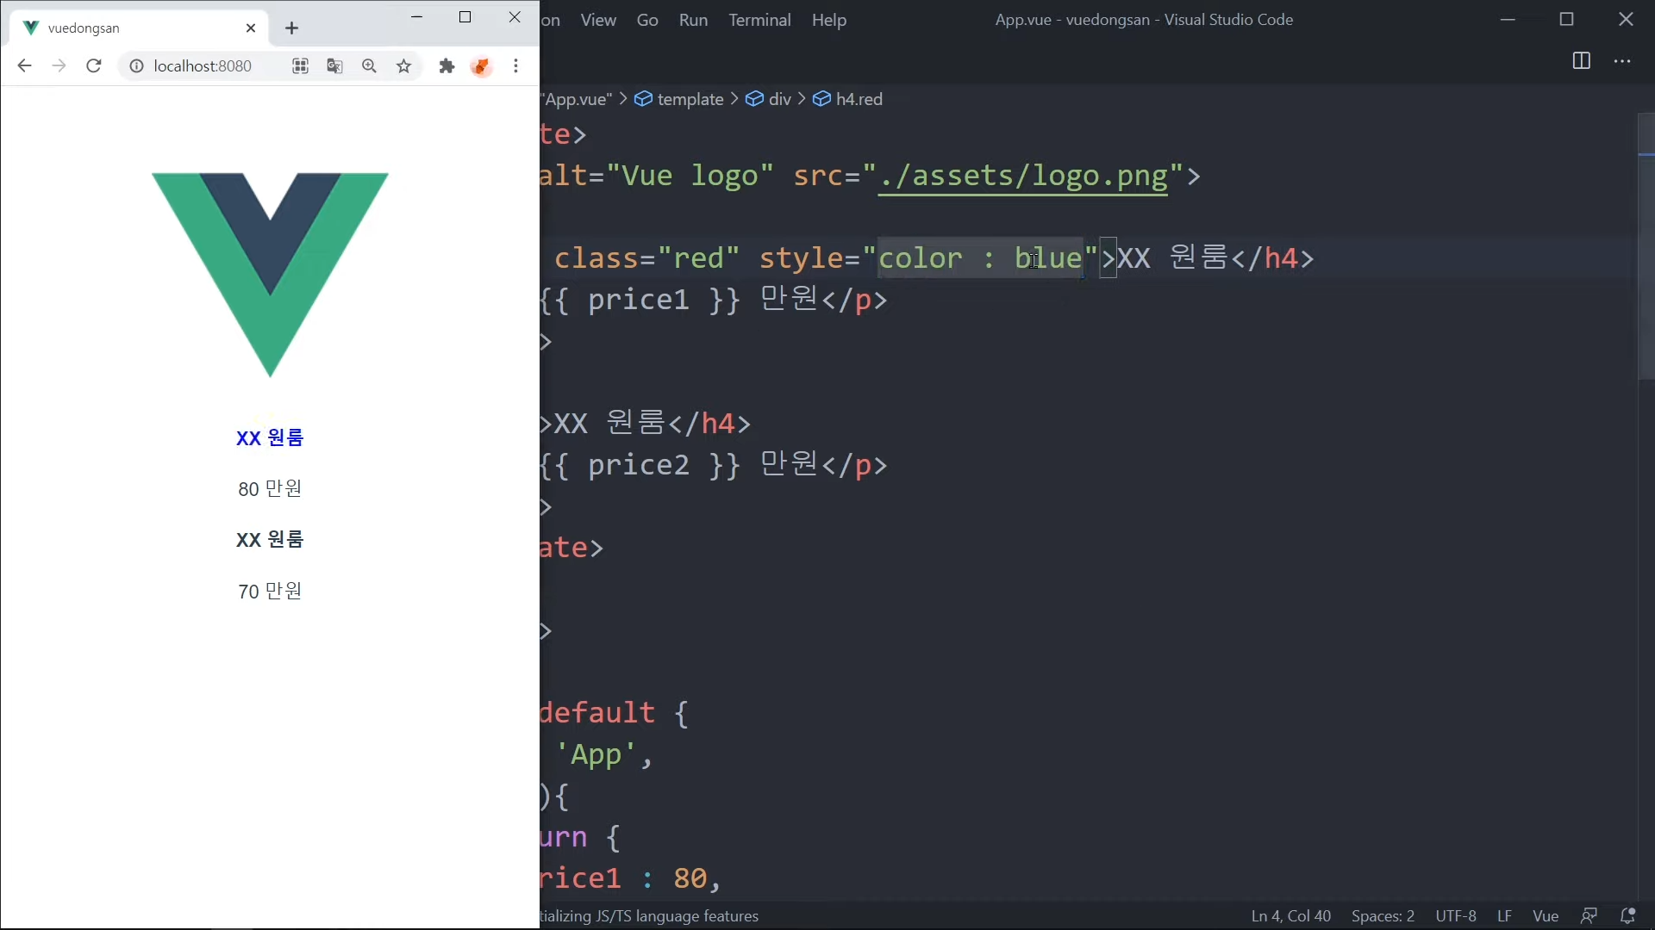Viewport: 1655px width, 930px height.
Task: Click the browser reload button
Action: point(94,66)
